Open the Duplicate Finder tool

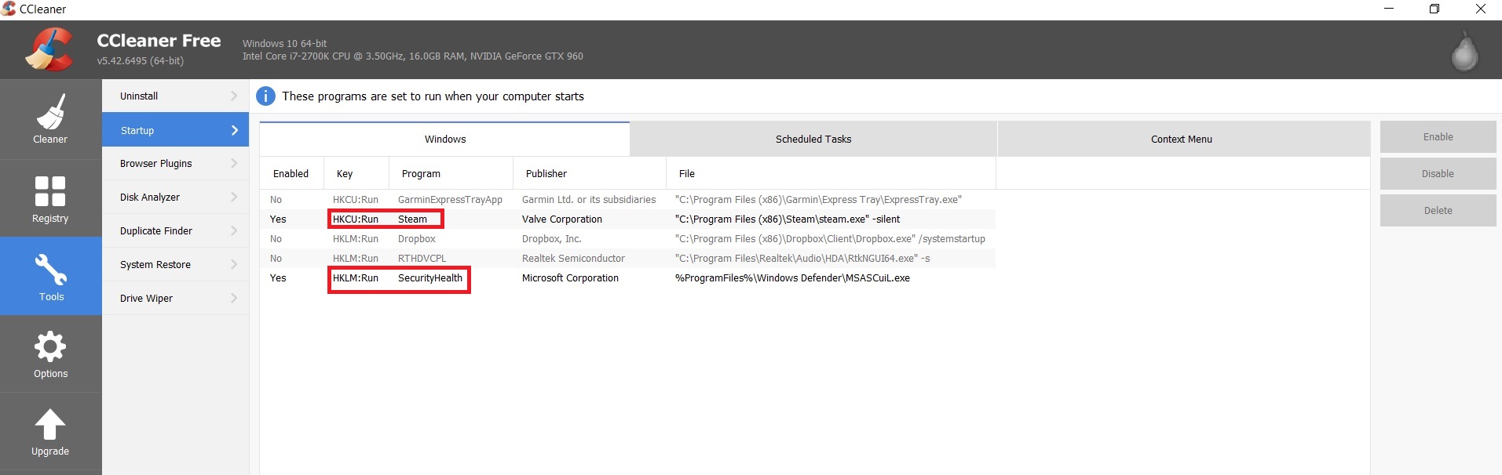156,230
